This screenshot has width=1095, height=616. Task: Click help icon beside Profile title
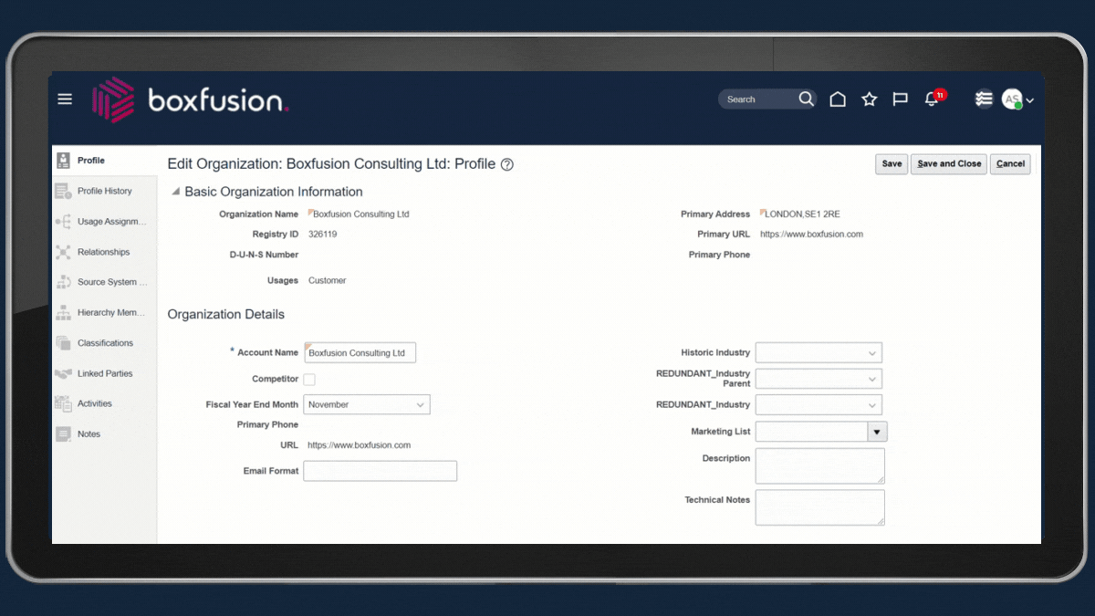[507, 165]
